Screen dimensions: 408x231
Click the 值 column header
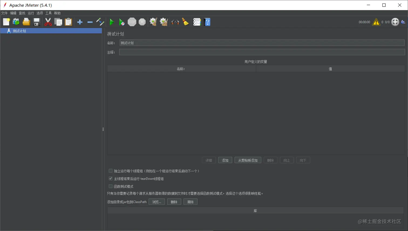pyautogui.click(x=330, y=69)
